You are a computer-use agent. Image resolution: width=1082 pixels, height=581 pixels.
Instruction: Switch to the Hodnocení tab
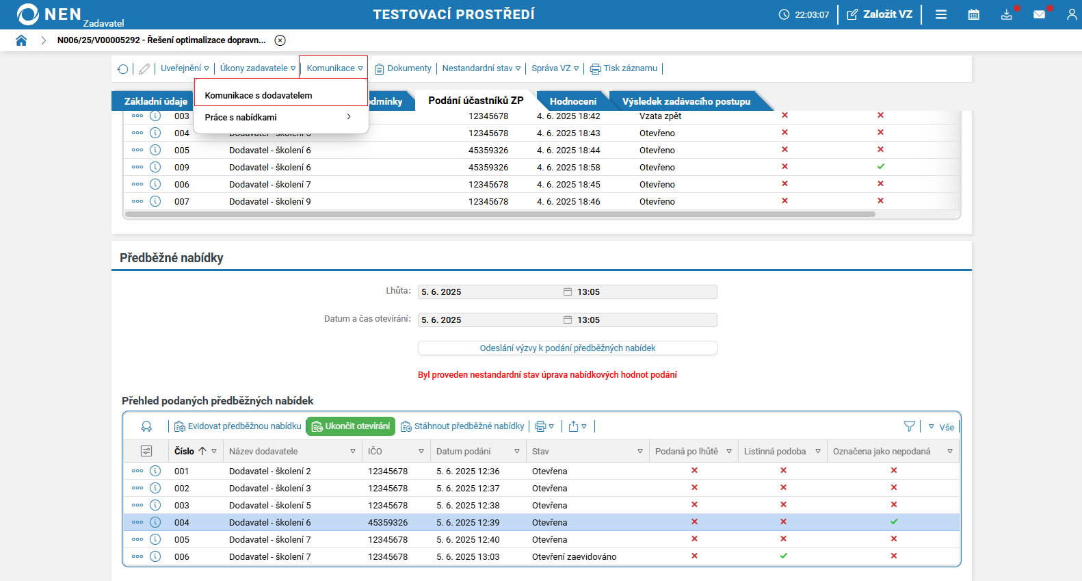572,101
